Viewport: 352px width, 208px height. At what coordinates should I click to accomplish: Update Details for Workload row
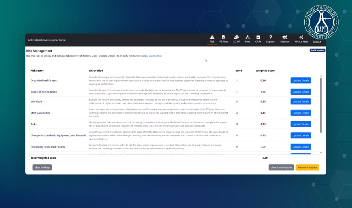coord(301,102)
